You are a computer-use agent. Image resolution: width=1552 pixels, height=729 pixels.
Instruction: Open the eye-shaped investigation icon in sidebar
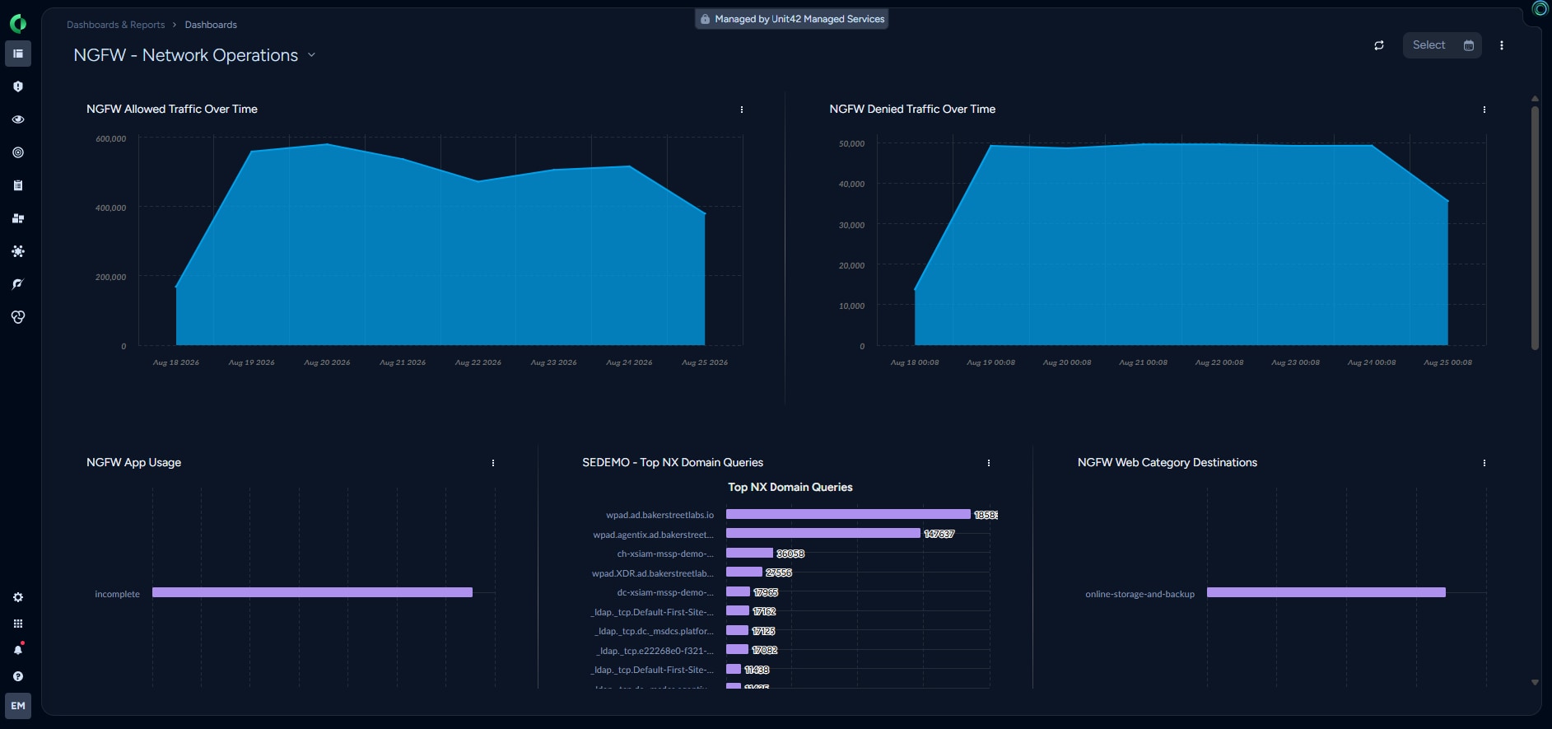(18, 119)
